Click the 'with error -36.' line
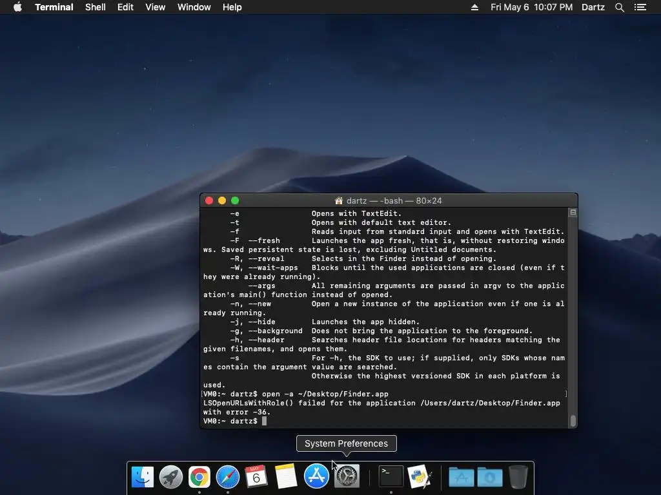Screen dimensions: 661x495 (237, 412)
